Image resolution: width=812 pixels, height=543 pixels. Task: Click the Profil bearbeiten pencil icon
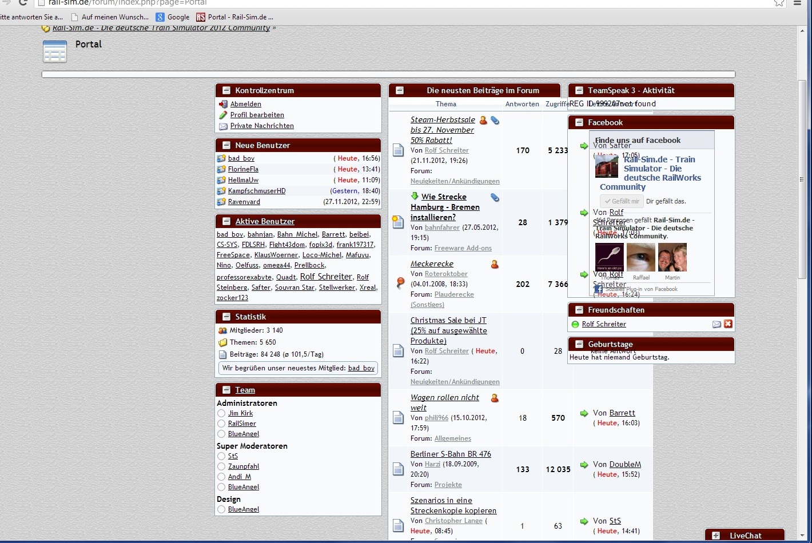223,115
